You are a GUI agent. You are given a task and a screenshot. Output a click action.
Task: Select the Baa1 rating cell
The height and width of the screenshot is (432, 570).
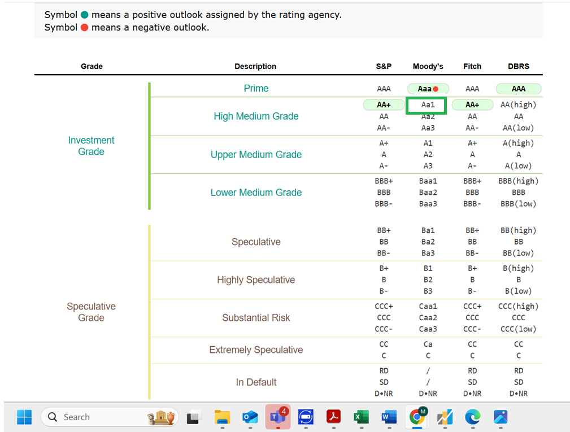point(428,181)
